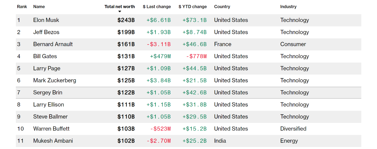Screen dimensions: 377x149
Task: Sort by Total net worth column header
Action: coord(119,7)
